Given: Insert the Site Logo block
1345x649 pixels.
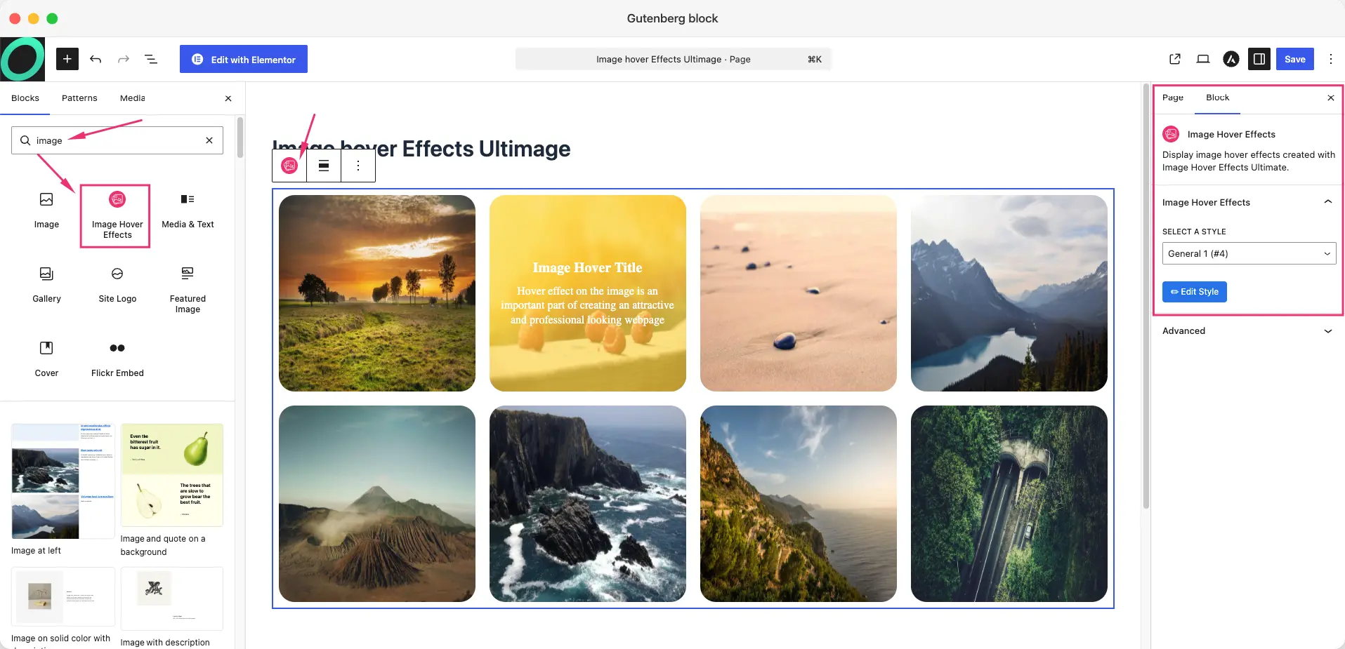Looking at the screenshot, I should pyautogui.click(x=117, y=286).
